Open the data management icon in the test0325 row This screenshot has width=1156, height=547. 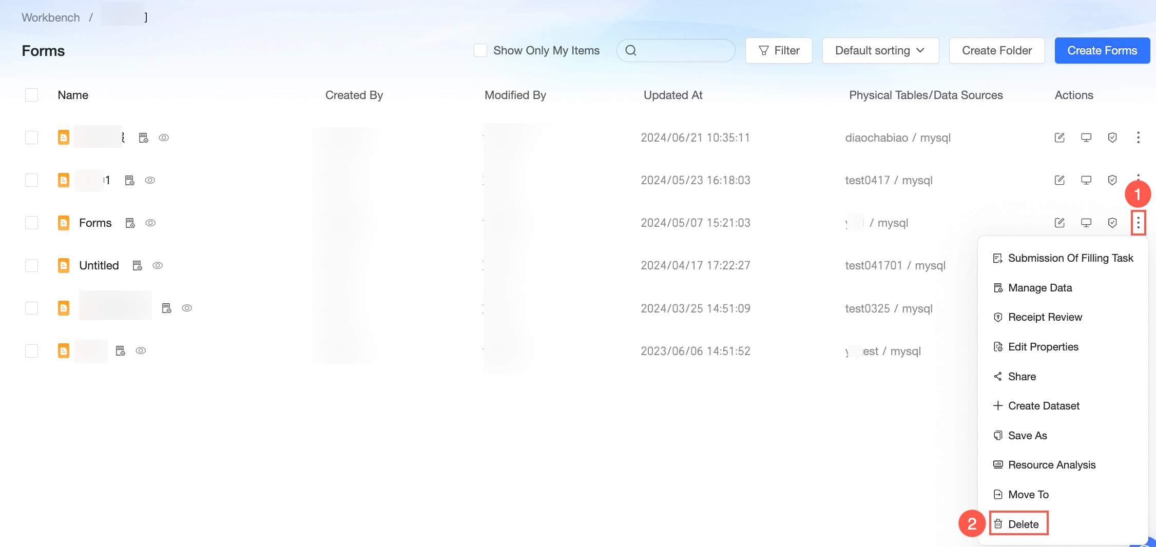167,308
